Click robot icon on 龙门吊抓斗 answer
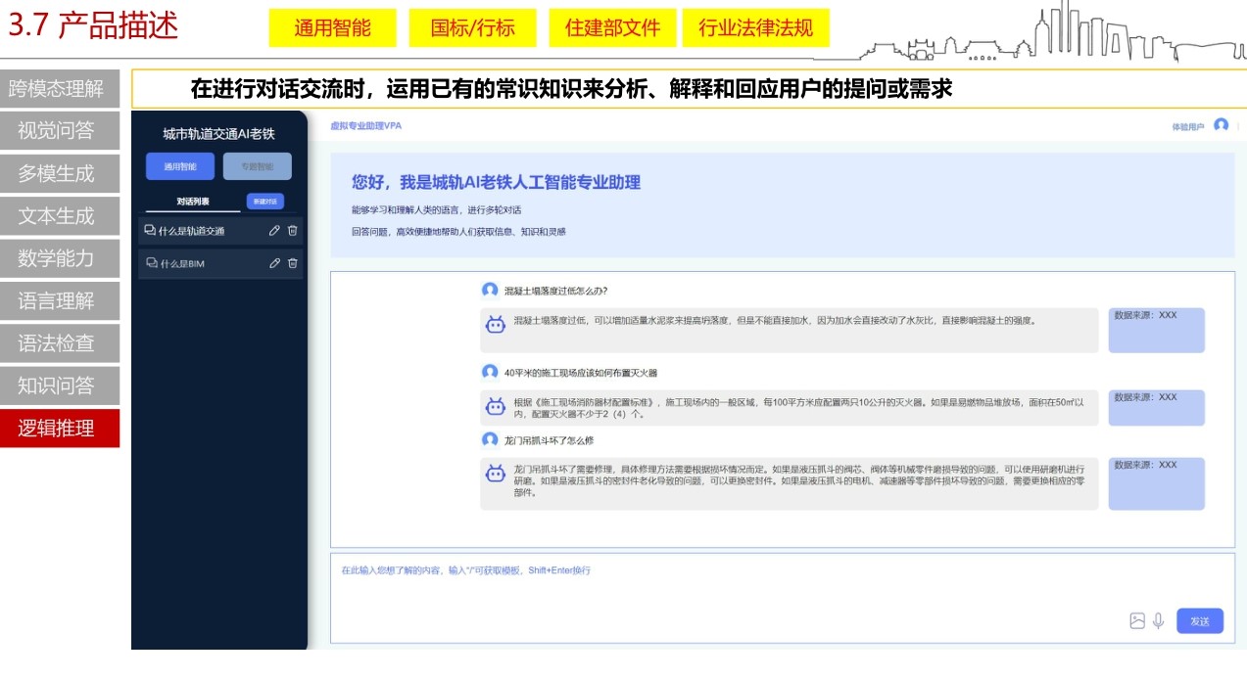The height and width of the screenshot is (680, 1247). 496,474
